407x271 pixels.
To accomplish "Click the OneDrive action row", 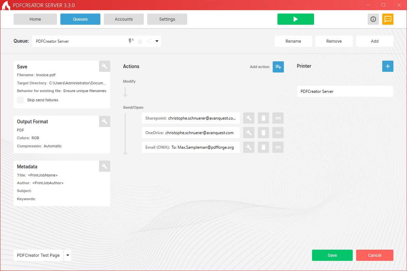I will pos(191,133).
